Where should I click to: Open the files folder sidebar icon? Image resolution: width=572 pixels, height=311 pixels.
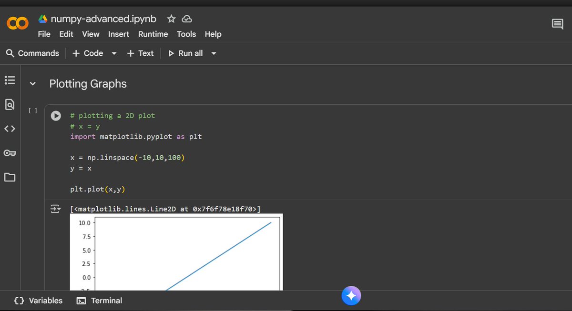click(10, 178)
